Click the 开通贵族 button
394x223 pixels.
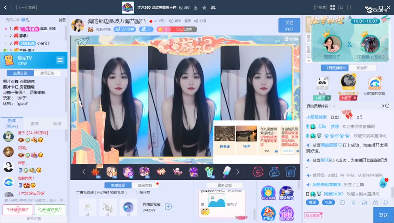pyautogui.click(x=18, y=210)
